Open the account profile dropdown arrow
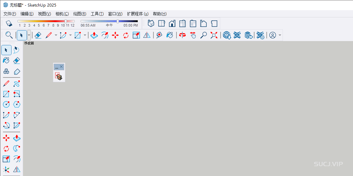Image resolution: width=353 pixels, height=176 pixels. tap(280, 35)
